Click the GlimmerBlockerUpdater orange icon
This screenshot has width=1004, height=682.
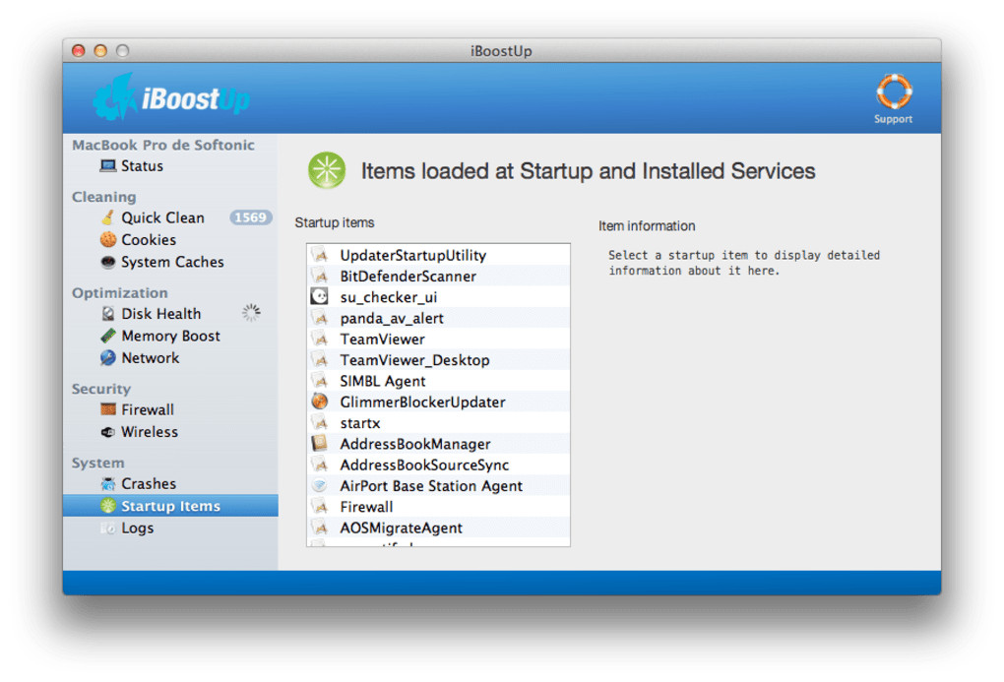tap(320, 402)
